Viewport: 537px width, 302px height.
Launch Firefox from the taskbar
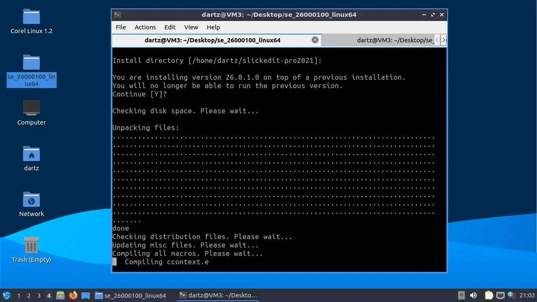[73, 295]
